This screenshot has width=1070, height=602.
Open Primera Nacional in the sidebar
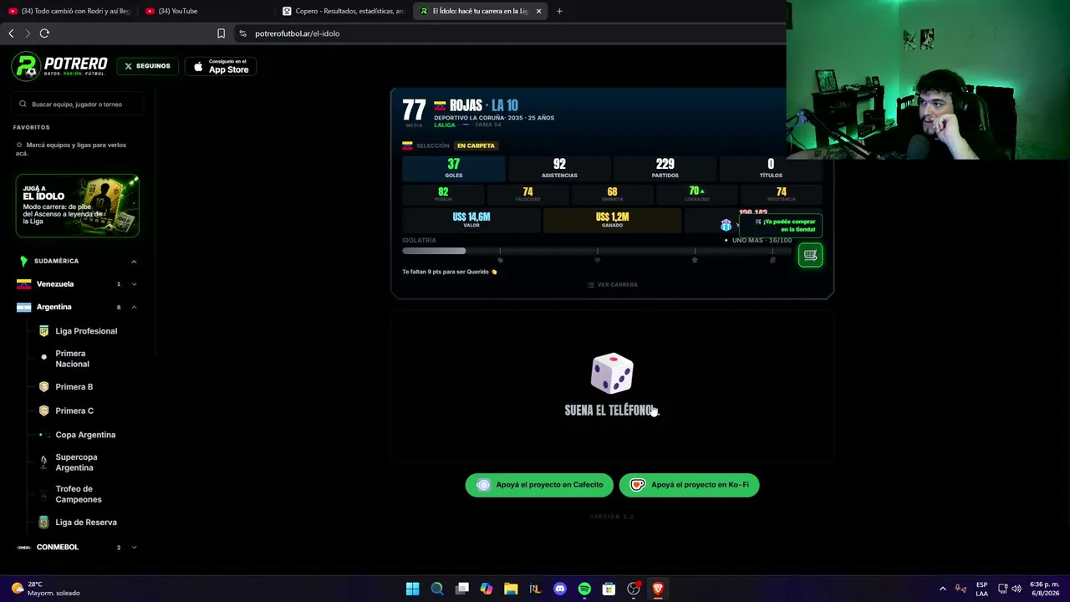pos(72,359)
